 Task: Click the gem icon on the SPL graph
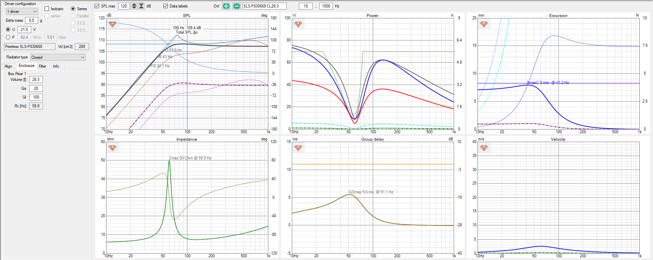point(113,24)
